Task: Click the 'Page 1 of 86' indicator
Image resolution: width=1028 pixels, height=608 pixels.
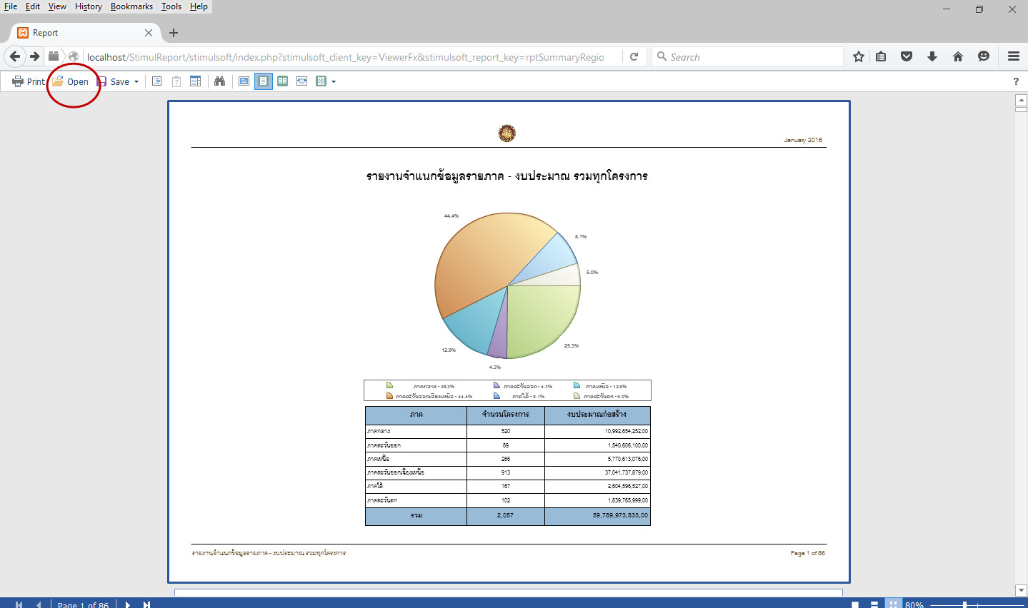Action: coord(83,605)
